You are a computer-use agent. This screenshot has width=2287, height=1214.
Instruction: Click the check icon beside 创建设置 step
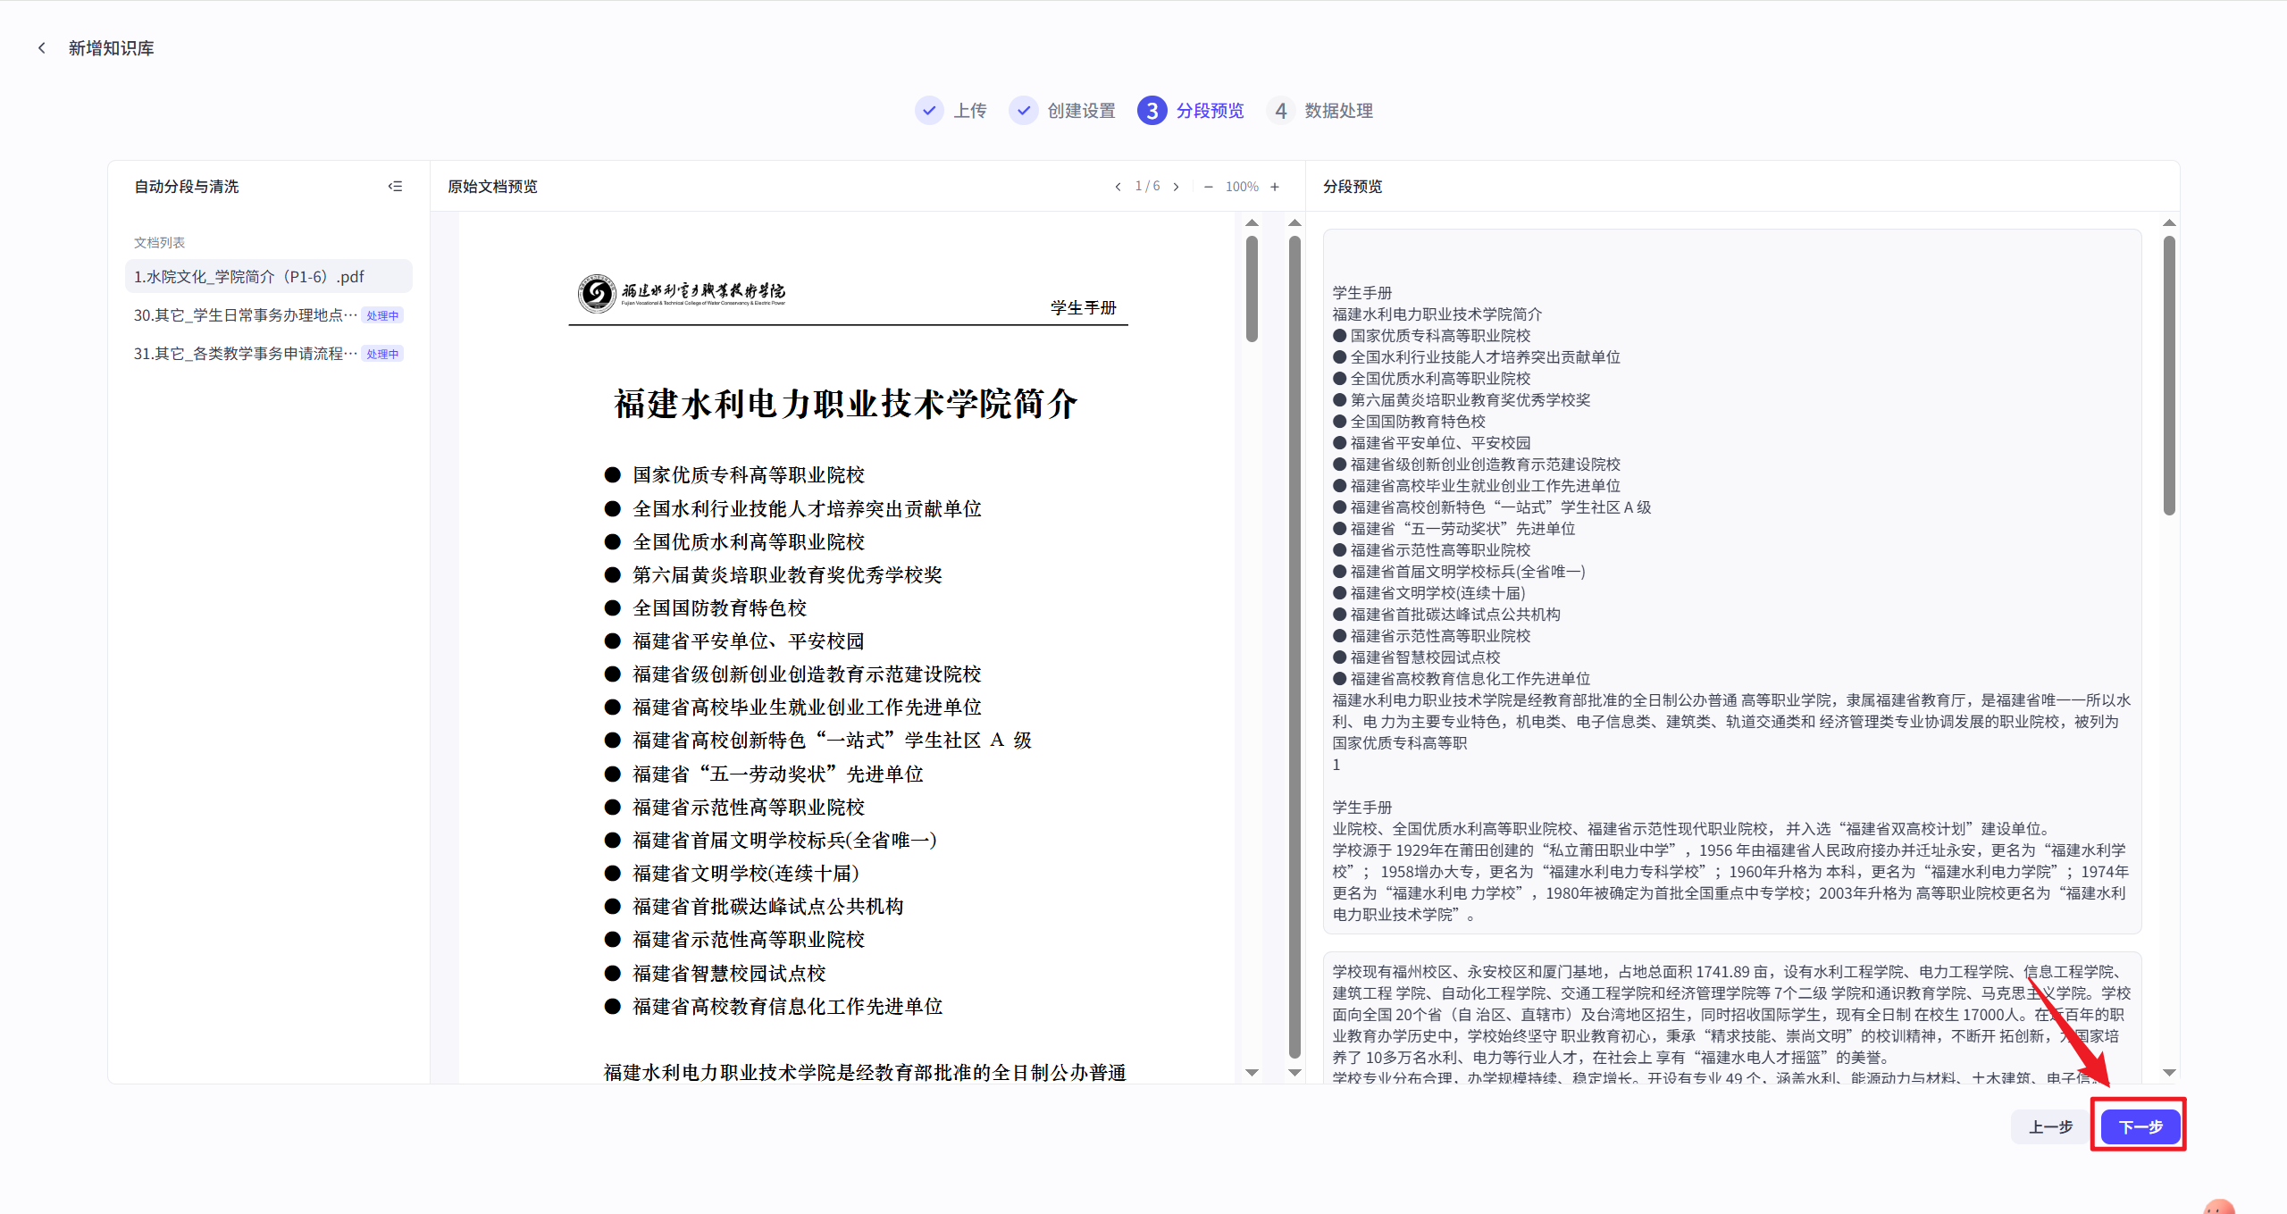point(1023,110)
